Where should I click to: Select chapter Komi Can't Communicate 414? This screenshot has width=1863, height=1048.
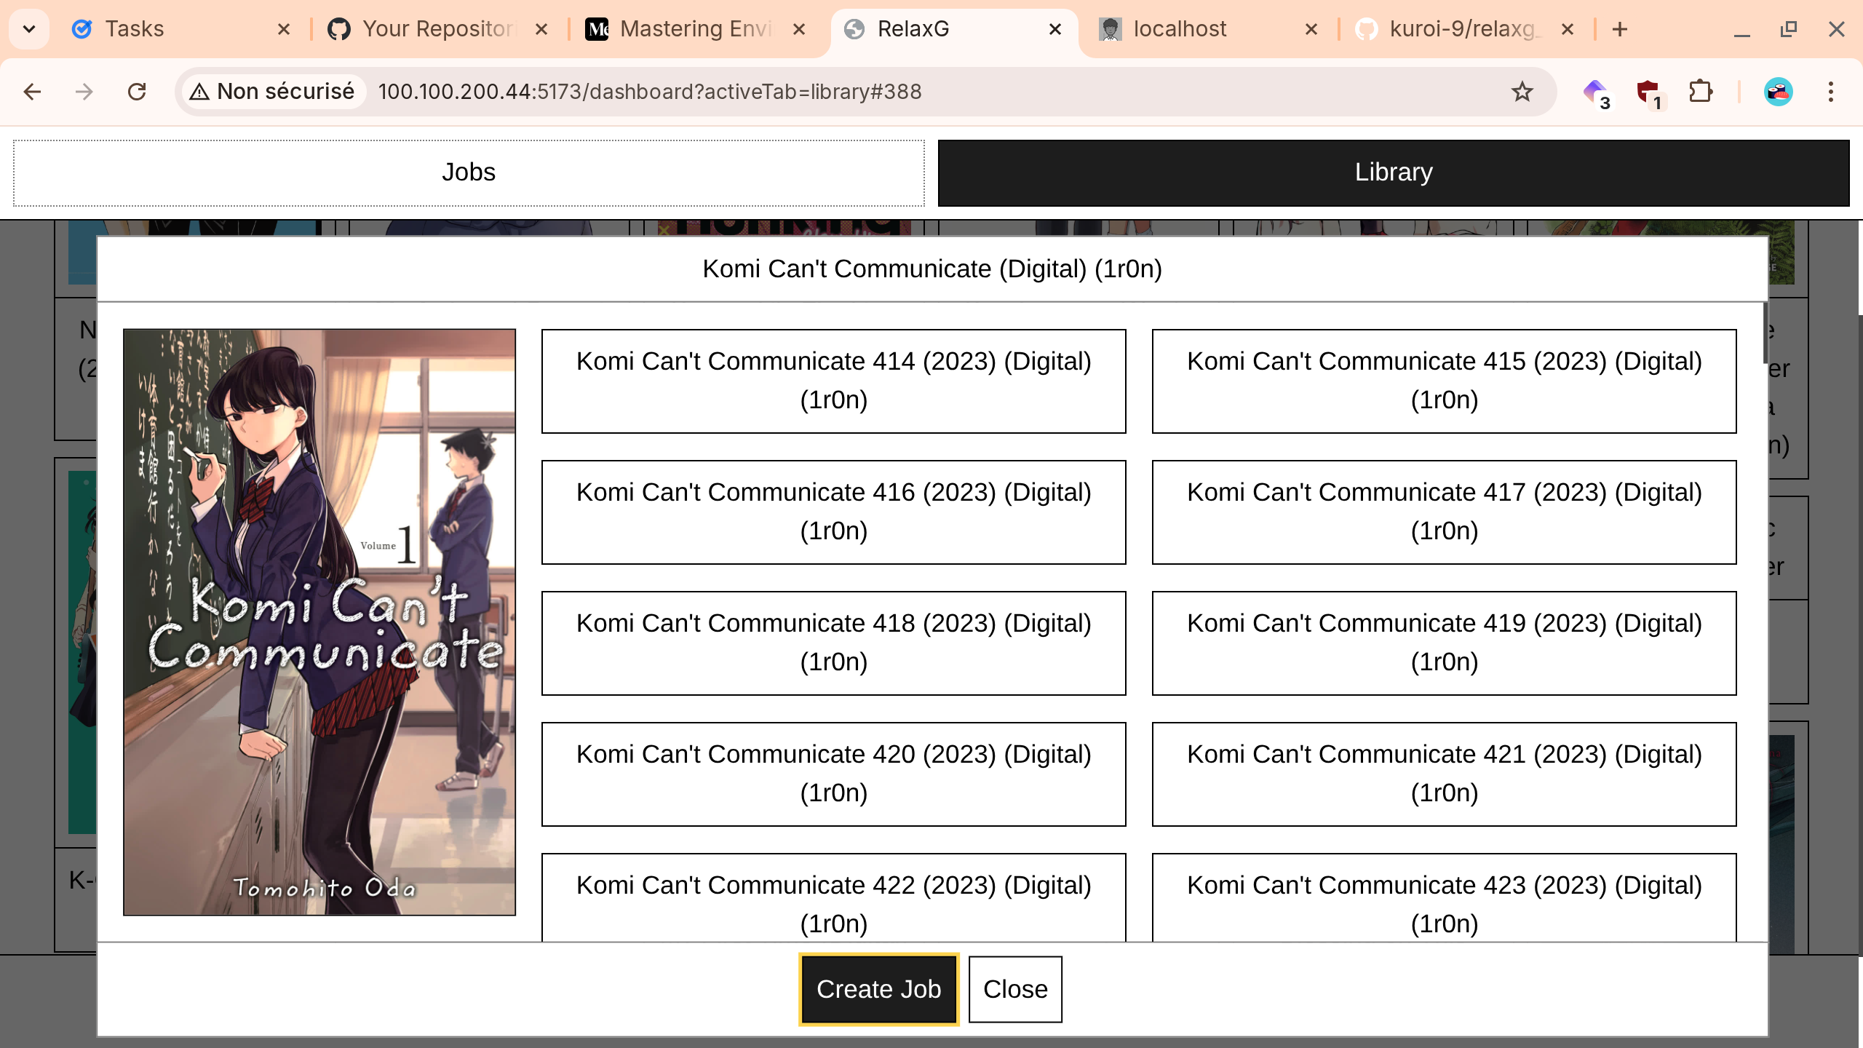coord(833,381)
